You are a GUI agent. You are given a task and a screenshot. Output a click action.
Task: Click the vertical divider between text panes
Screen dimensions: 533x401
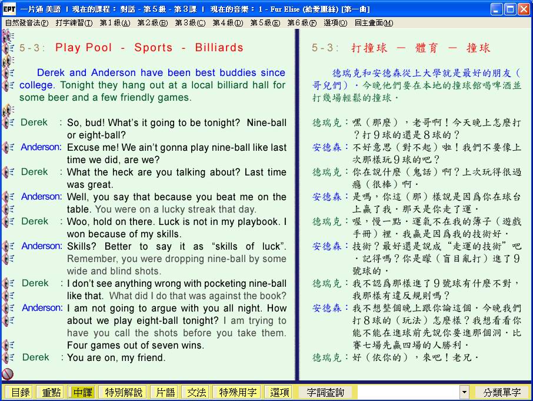pyautogui.click(x=297, y=206)
